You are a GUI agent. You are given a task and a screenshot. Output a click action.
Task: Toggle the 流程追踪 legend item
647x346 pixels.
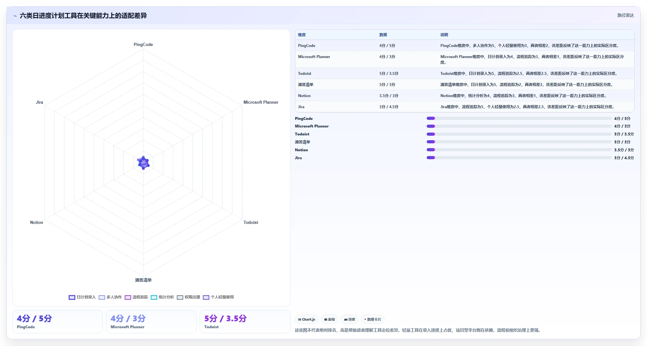point(137,297)
